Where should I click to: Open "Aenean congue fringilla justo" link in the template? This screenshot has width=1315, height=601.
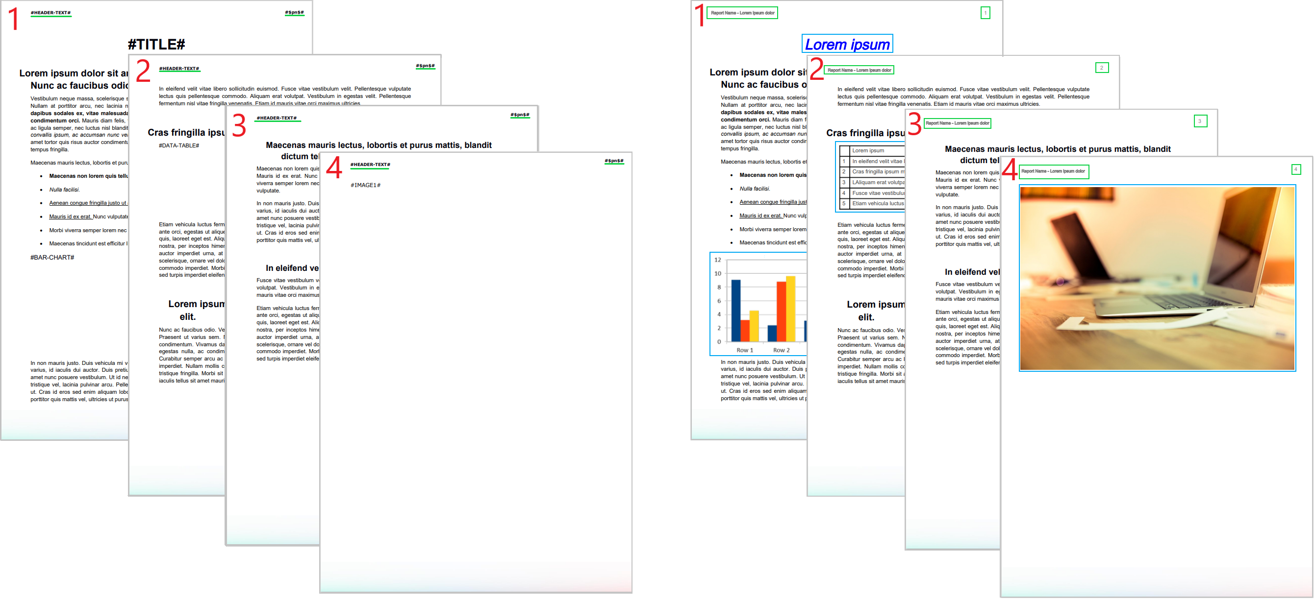click(x=88, y=203)
